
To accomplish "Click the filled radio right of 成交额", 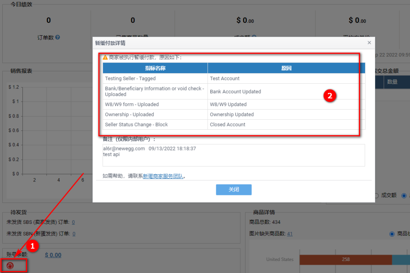I will click(404, 195).
